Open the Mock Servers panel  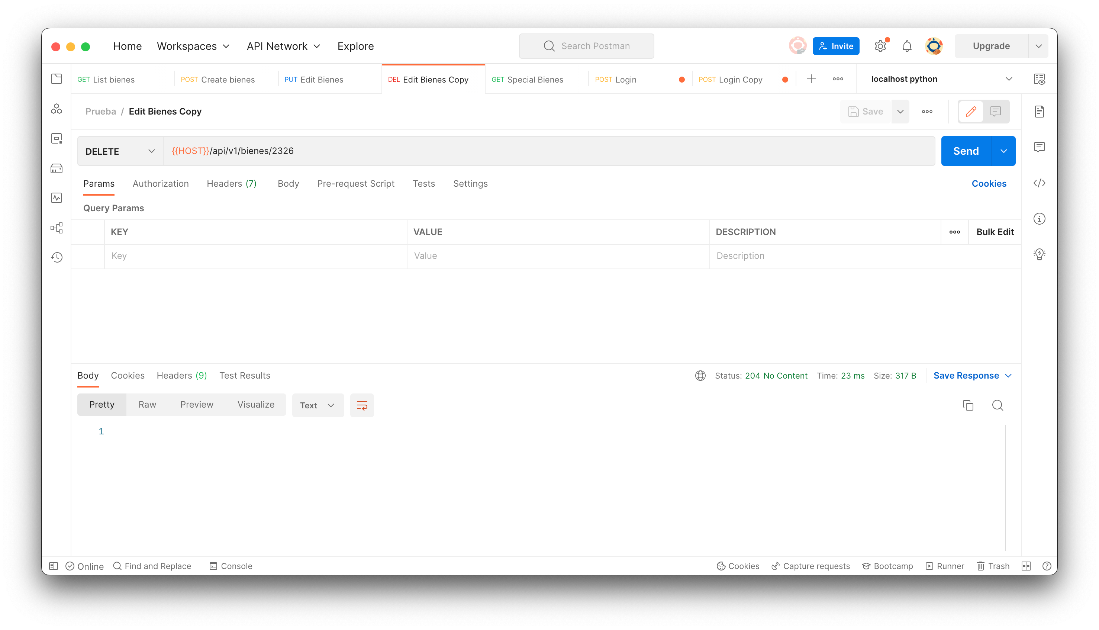(57, 168)
